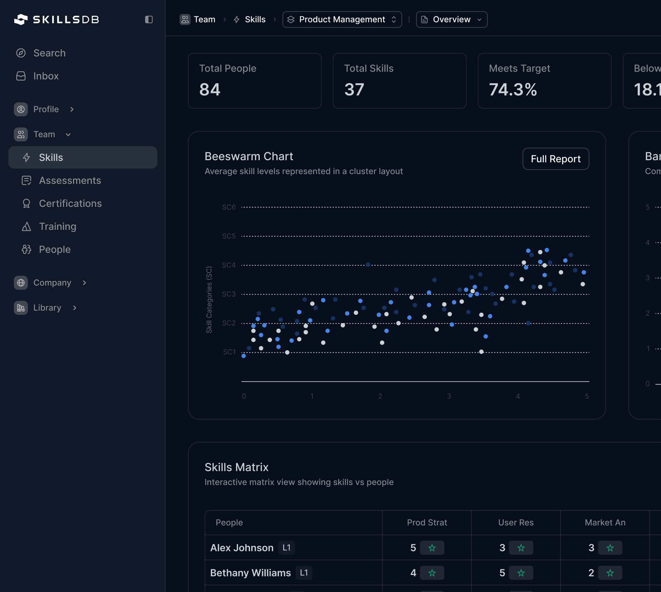
Task: Click the SkillsDB logo icon
Action: (x=21, y=20)
